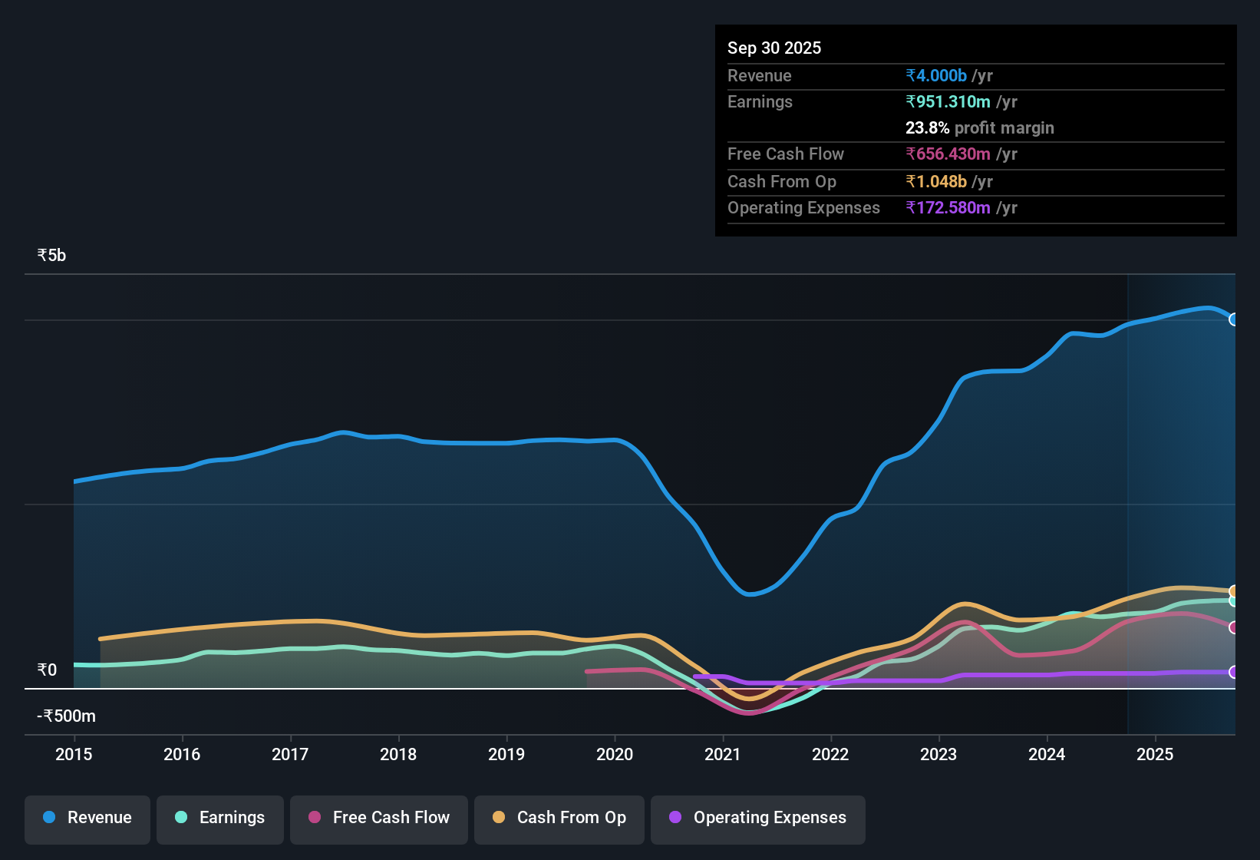Select the blue Revenue legend dot
Screen dimensions: 1260x860
point(48,818)
